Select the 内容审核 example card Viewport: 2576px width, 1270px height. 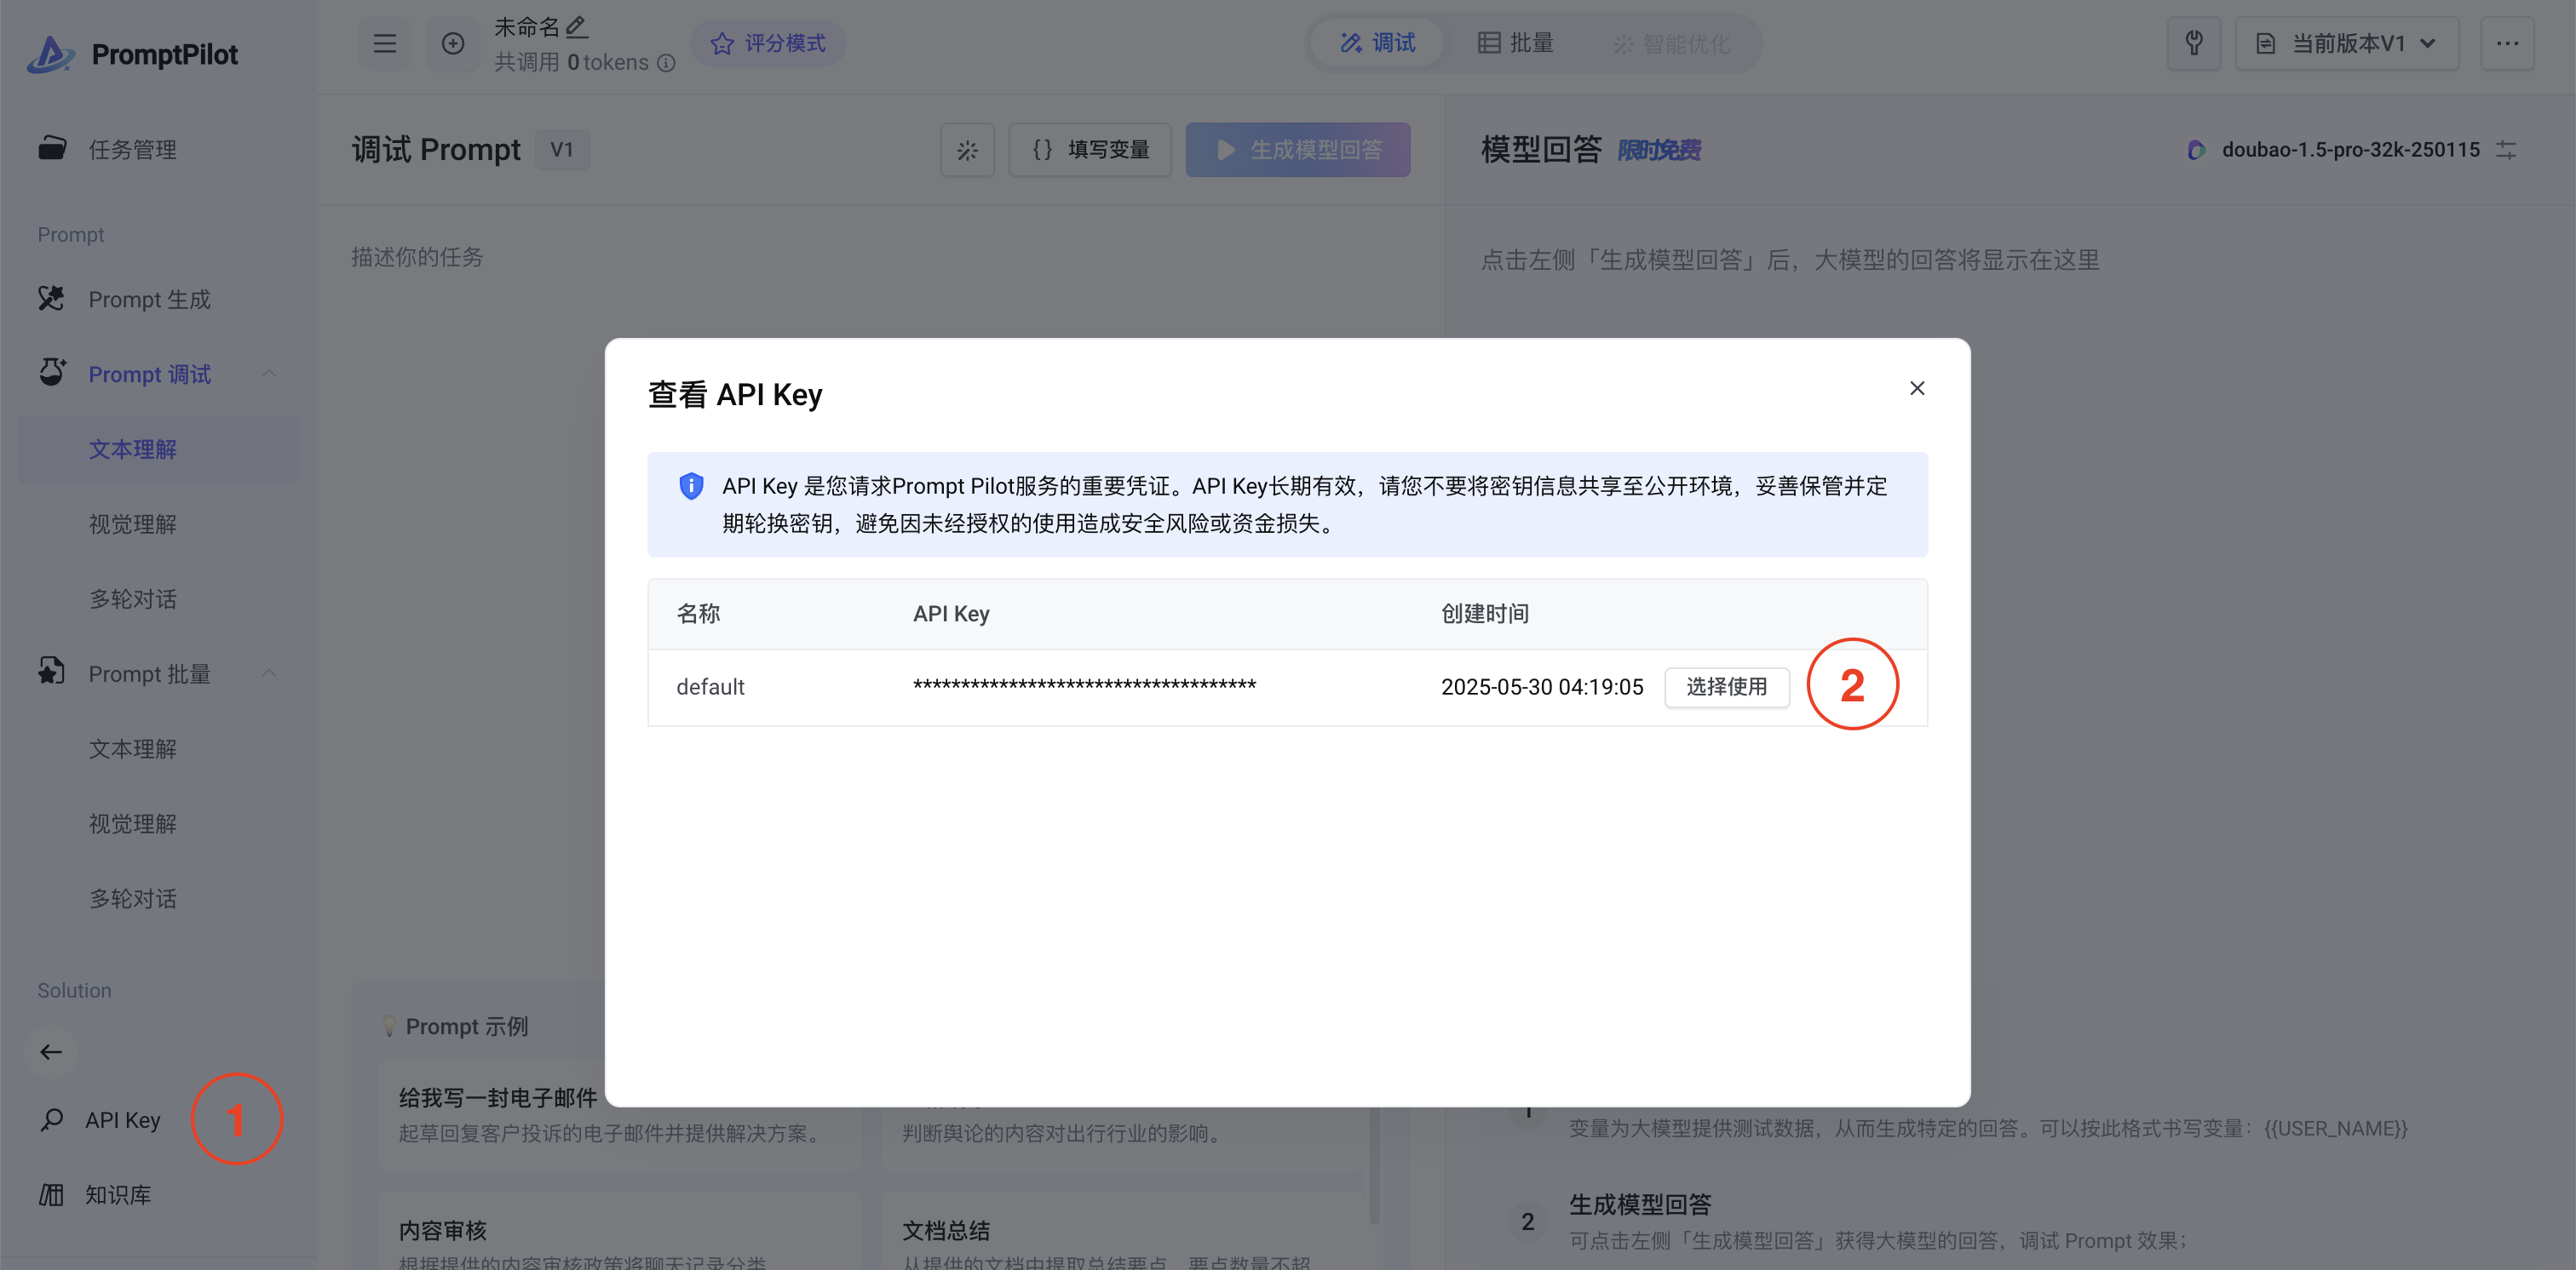[619, 1230]
